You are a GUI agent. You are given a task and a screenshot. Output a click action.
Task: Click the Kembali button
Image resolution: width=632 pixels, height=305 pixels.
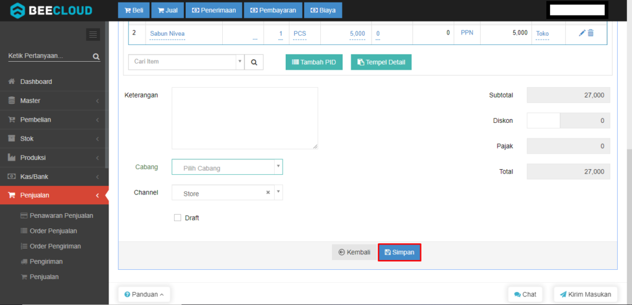point(354,252)
